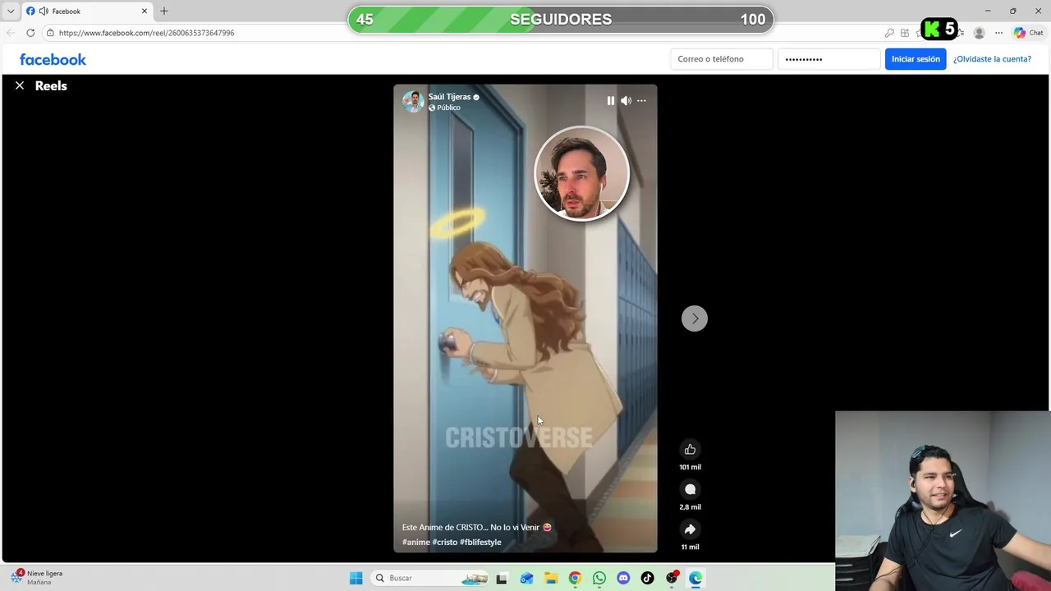Image resolution: width=1051 pixels, height=591 pixels.
Task: Open the #anime hashtag
Action: (416, 542)
